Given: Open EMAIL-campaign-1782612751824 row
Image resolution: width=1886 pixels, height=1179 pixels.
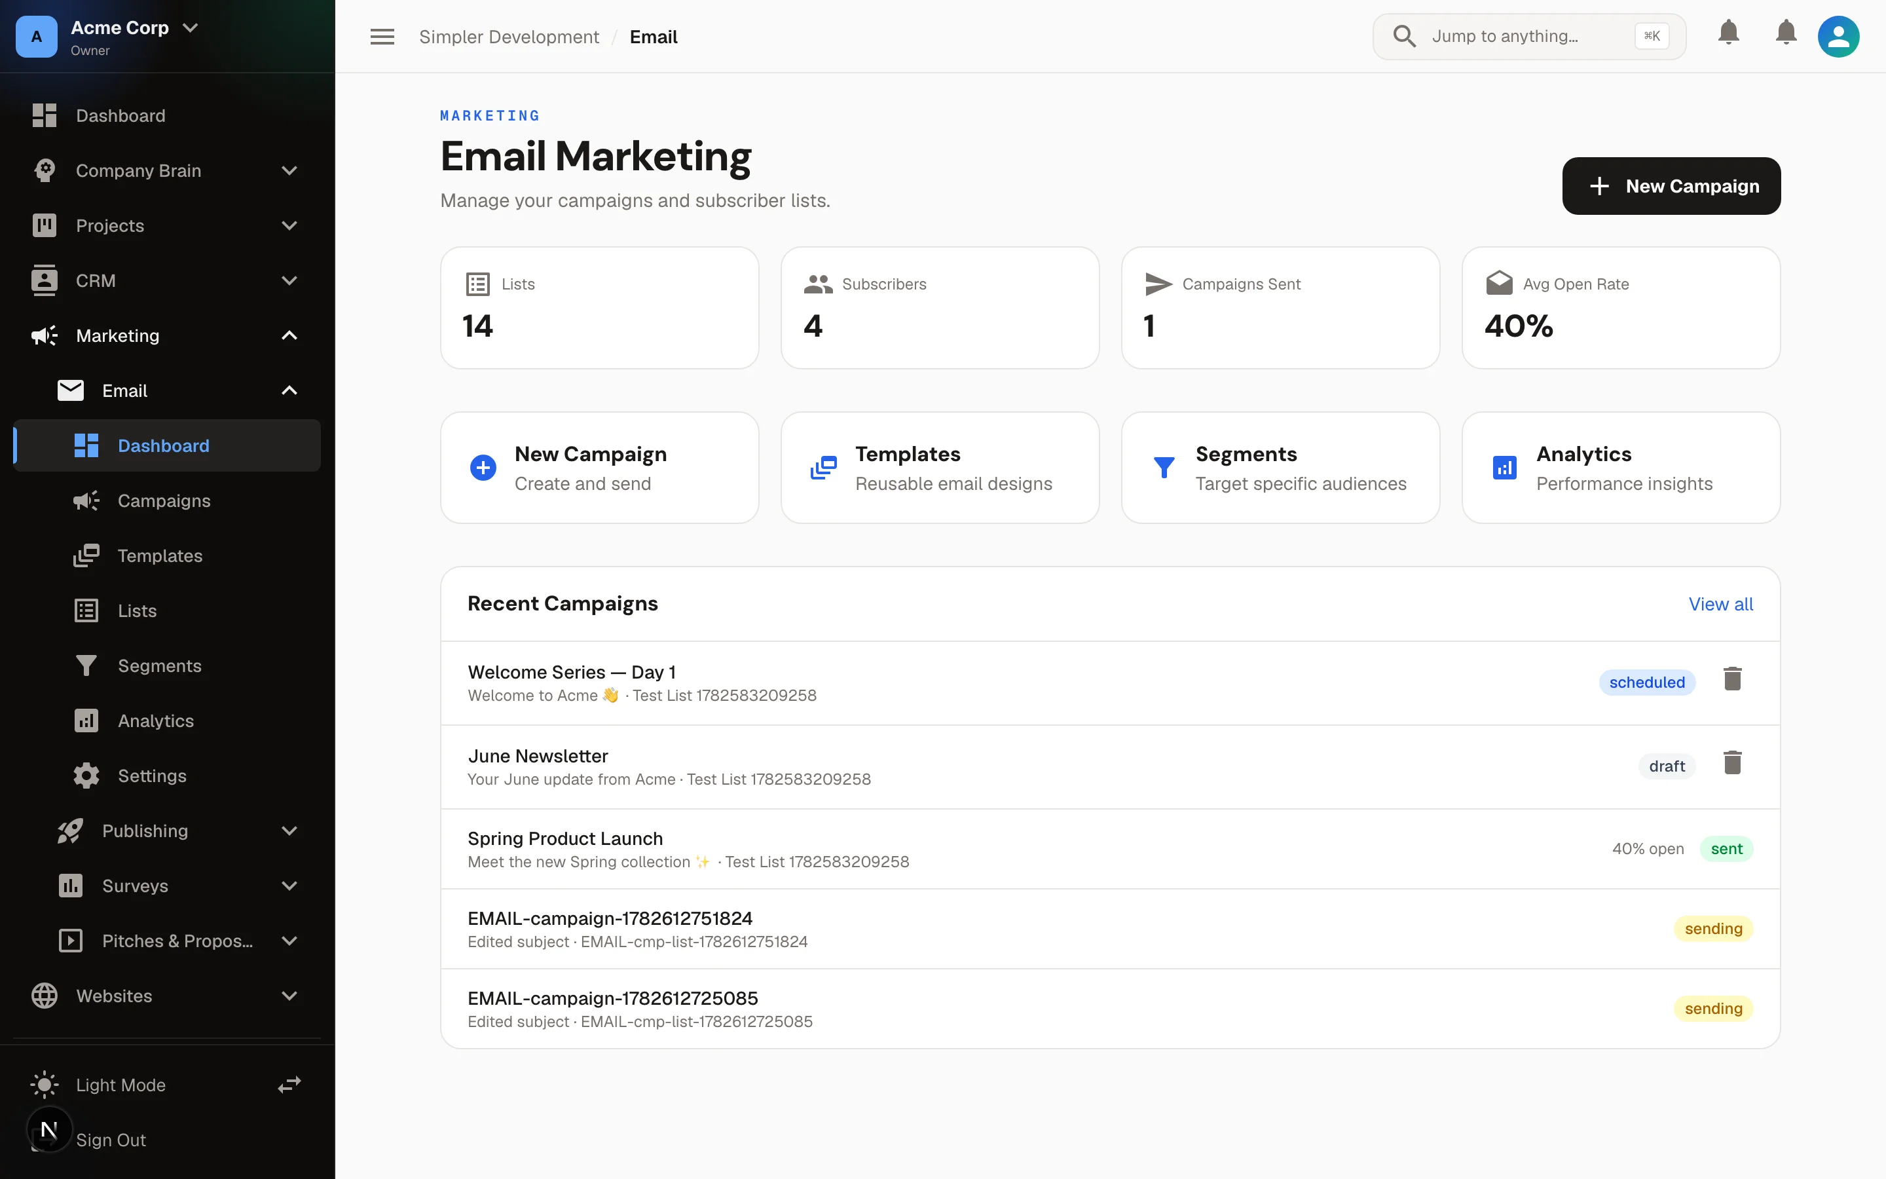Looking at the screenshot, I should point(1110,929).
